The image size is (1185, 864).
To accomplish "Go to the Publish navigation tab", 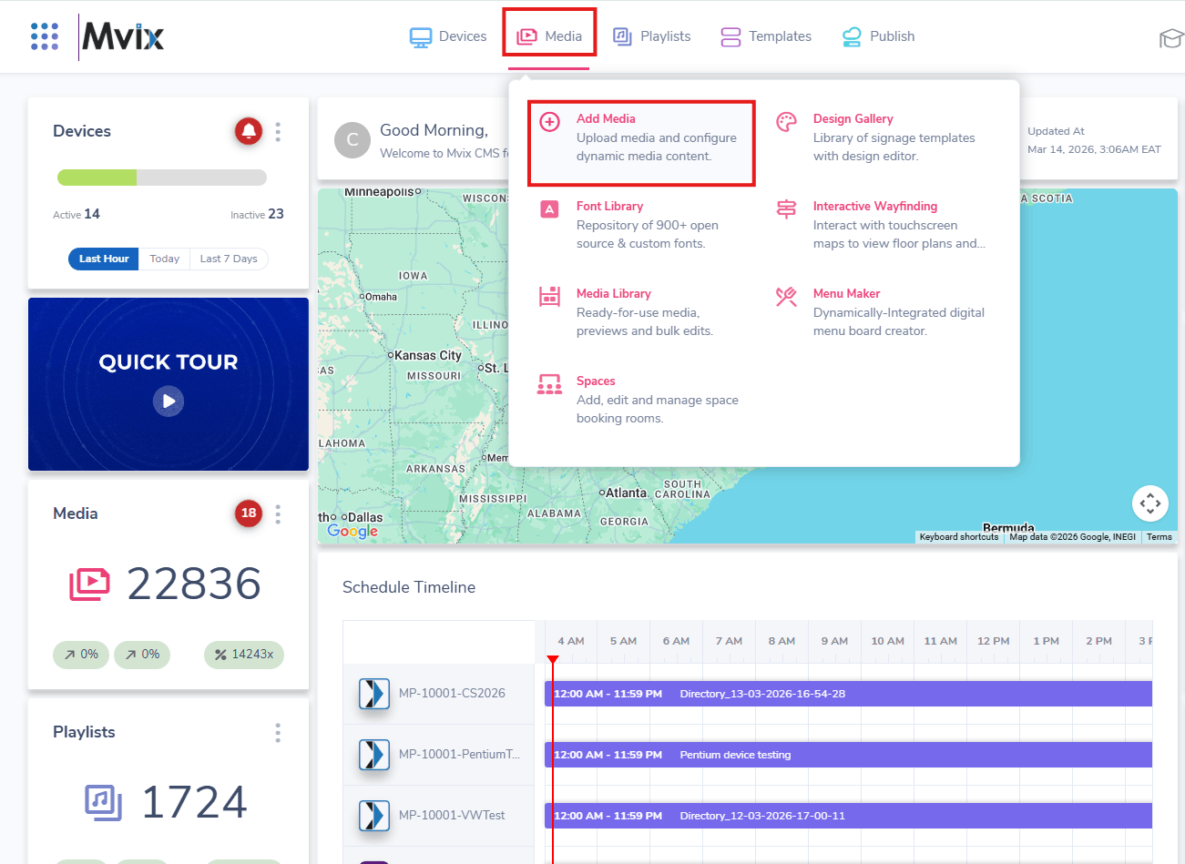I will tap(878, 36).
